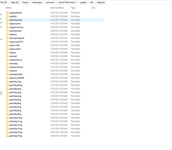Select the patchday12ng folder name
172x150 pixels.
point(16,125)
